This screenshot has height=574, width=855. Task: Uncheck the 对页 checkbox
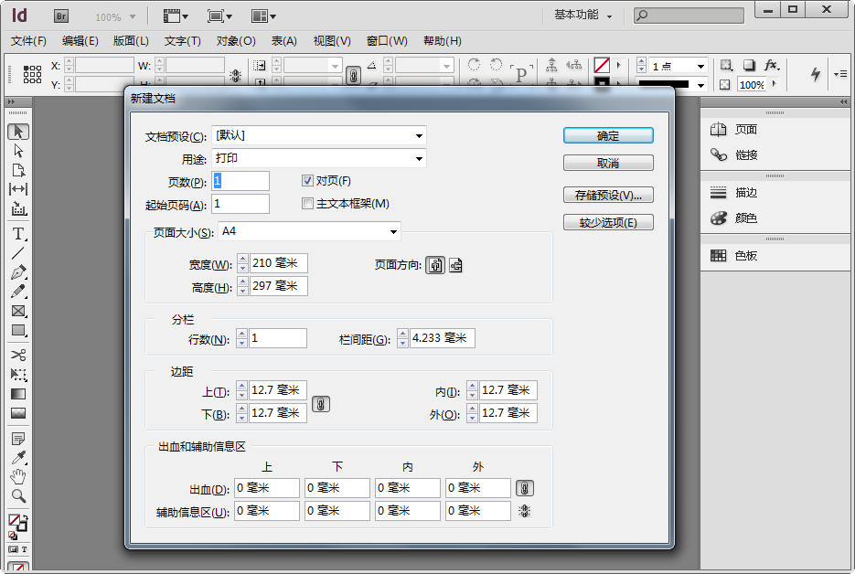click(307, 180)
